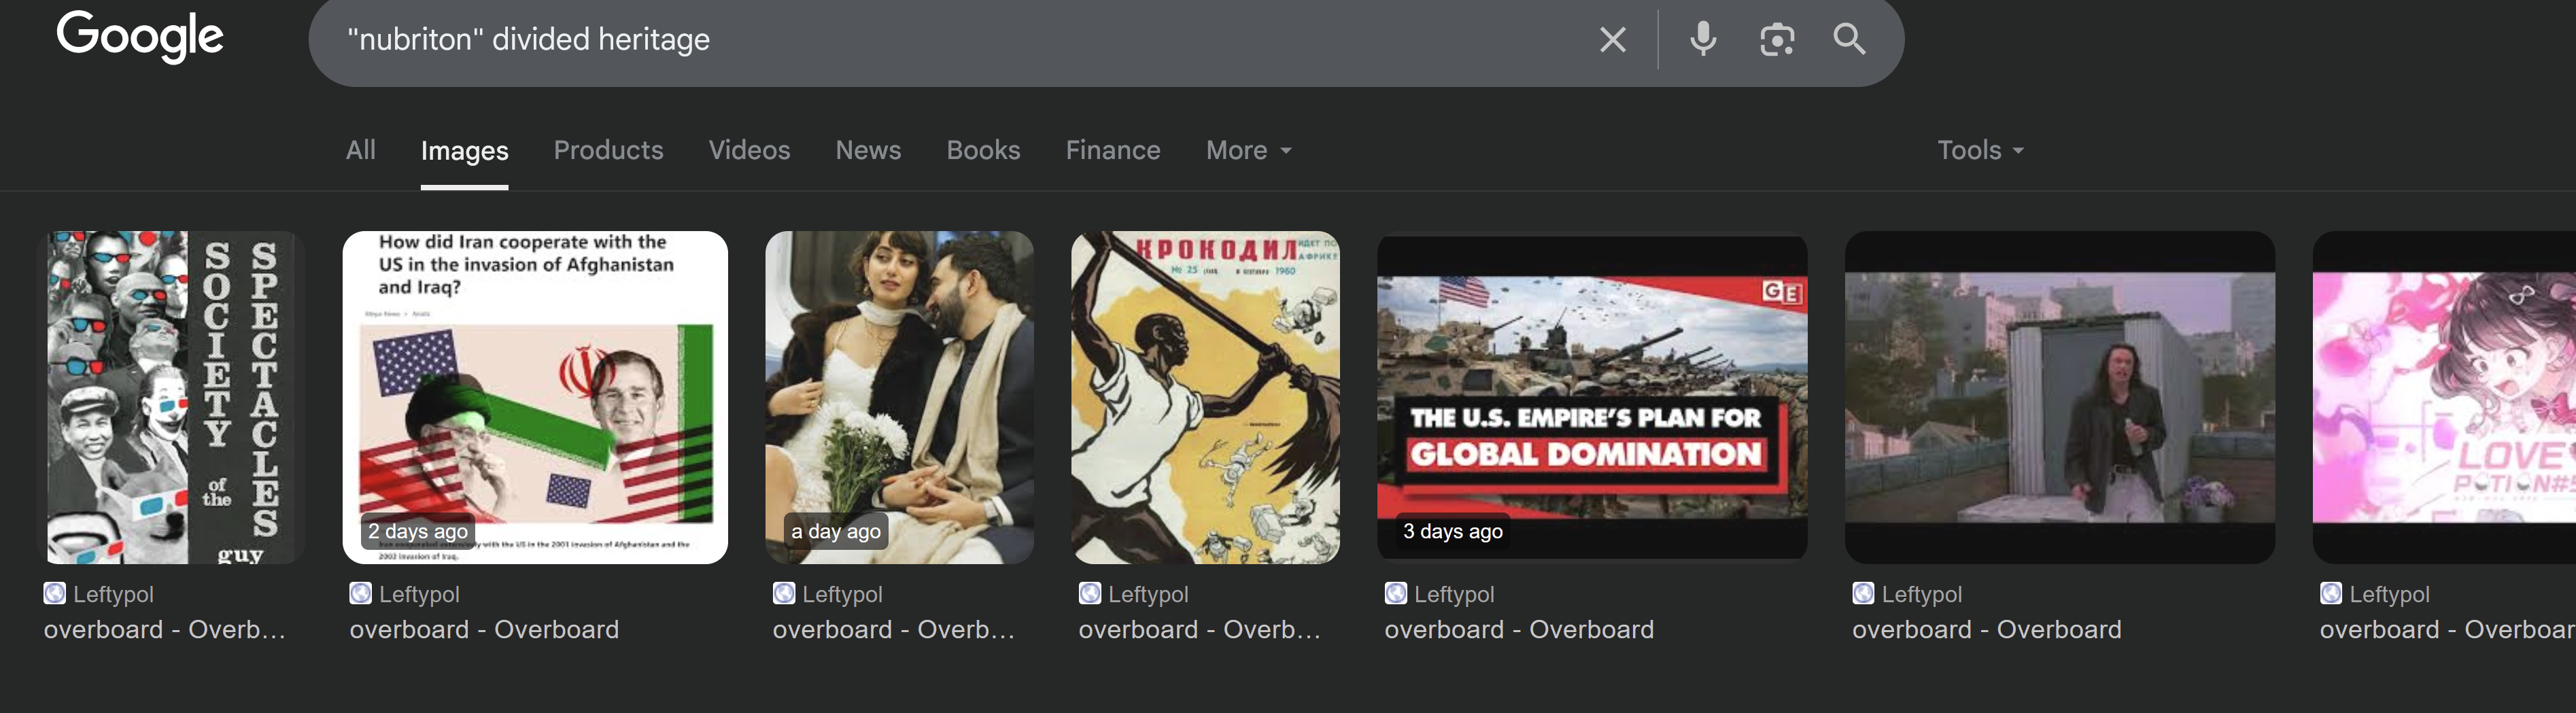Click Leftypol favicon under the Global Domination image

pyautogui.click(x=1396, y=593)
